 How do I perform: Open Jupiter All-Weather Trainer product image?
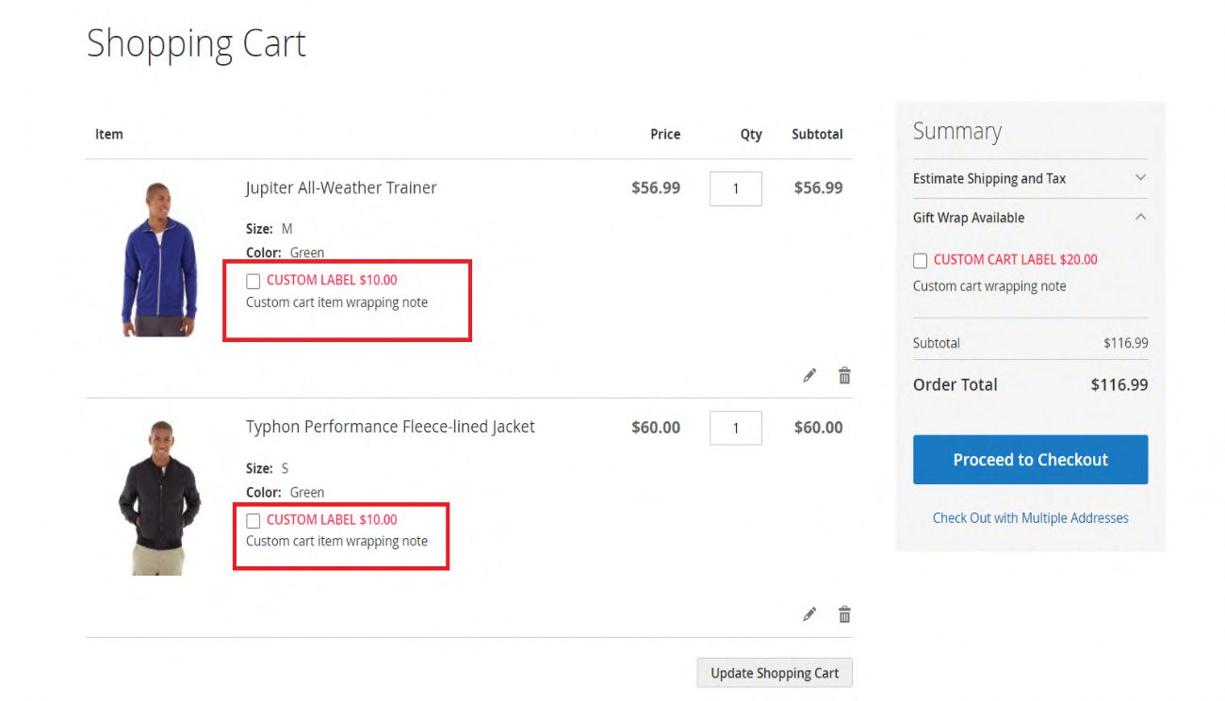(x=159, y=259)
